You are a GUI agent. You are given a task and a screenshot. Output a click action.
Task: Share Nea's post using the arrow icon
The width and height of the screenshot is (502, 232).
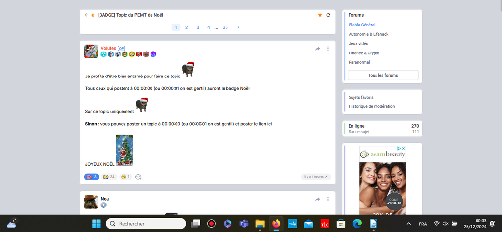[x=318, y=199]
